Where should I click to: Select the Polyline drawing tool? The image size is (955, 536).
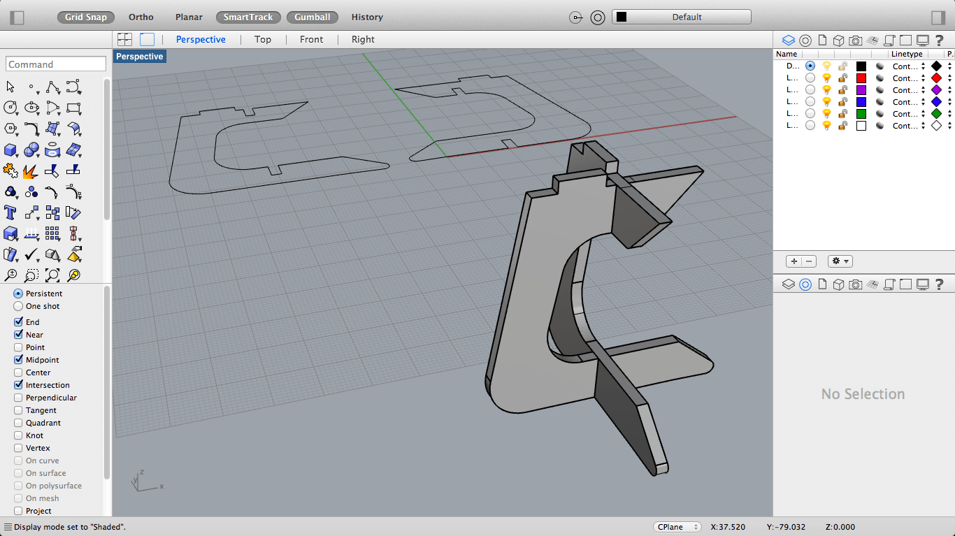[x=52, y=87]
